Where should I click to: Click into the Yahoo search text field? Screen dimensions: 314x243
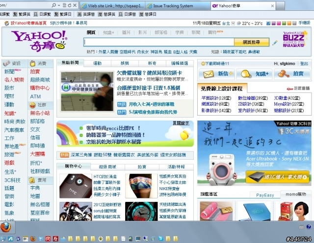[x=159, y=42]
